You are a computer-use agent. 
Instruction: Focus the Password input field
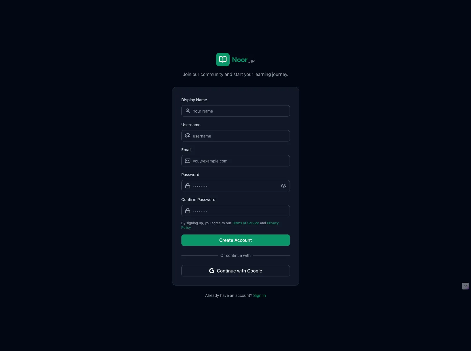click(236, 186)
